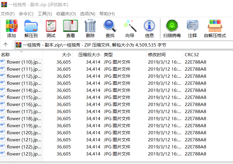Click the Extract To (解压到) icon
The height and width of the screenshot is (164, 233).
point(31,26)
